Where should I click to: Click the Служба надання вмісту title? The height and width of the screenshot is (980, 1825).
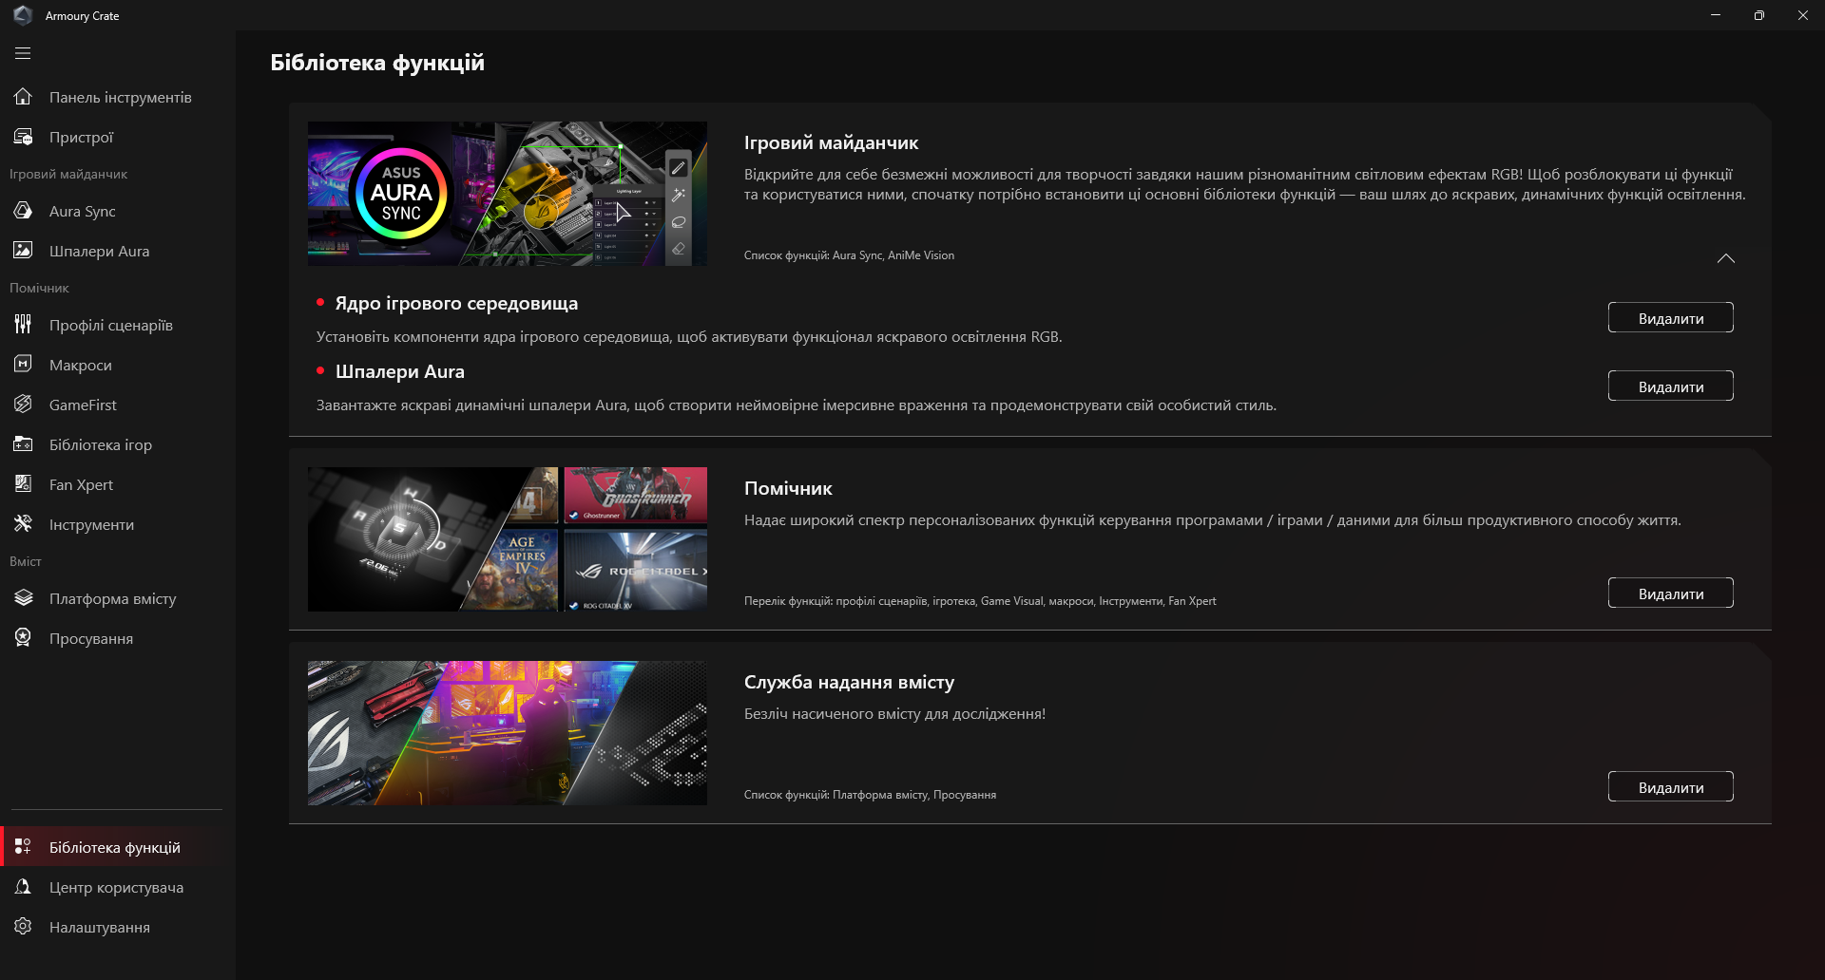(x=849, y=682)
